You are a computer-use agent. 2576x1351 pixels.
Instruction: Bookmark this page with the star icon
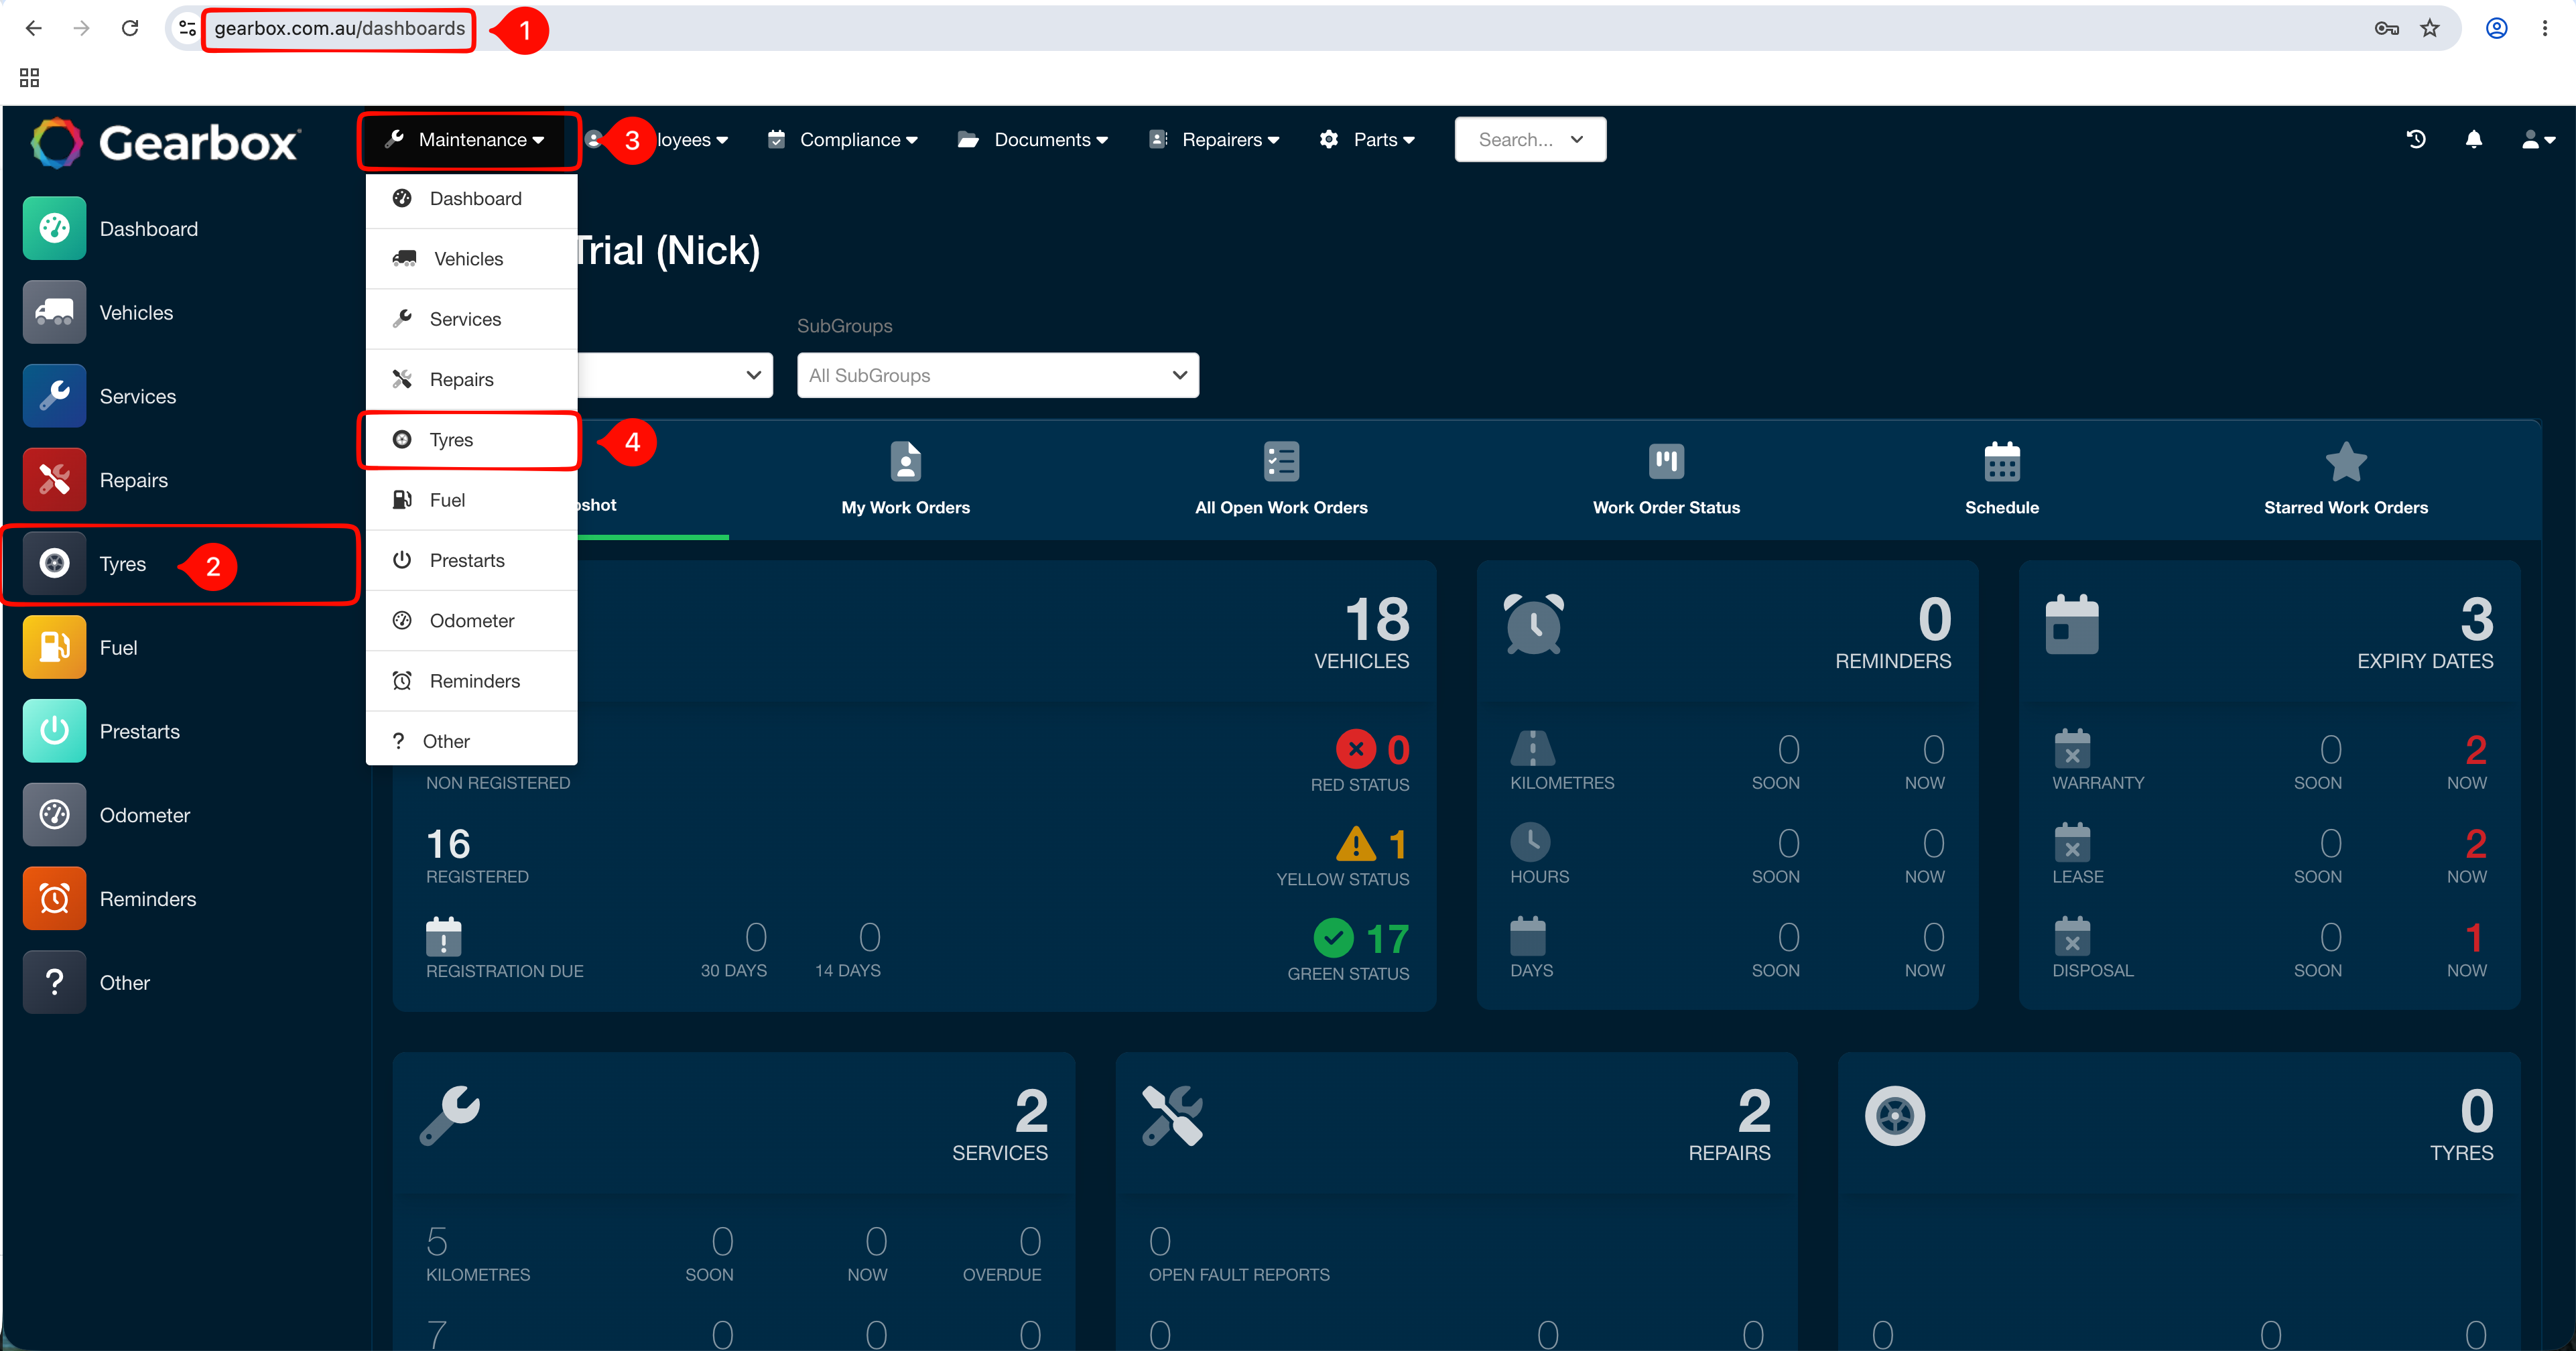(2430, 28)
